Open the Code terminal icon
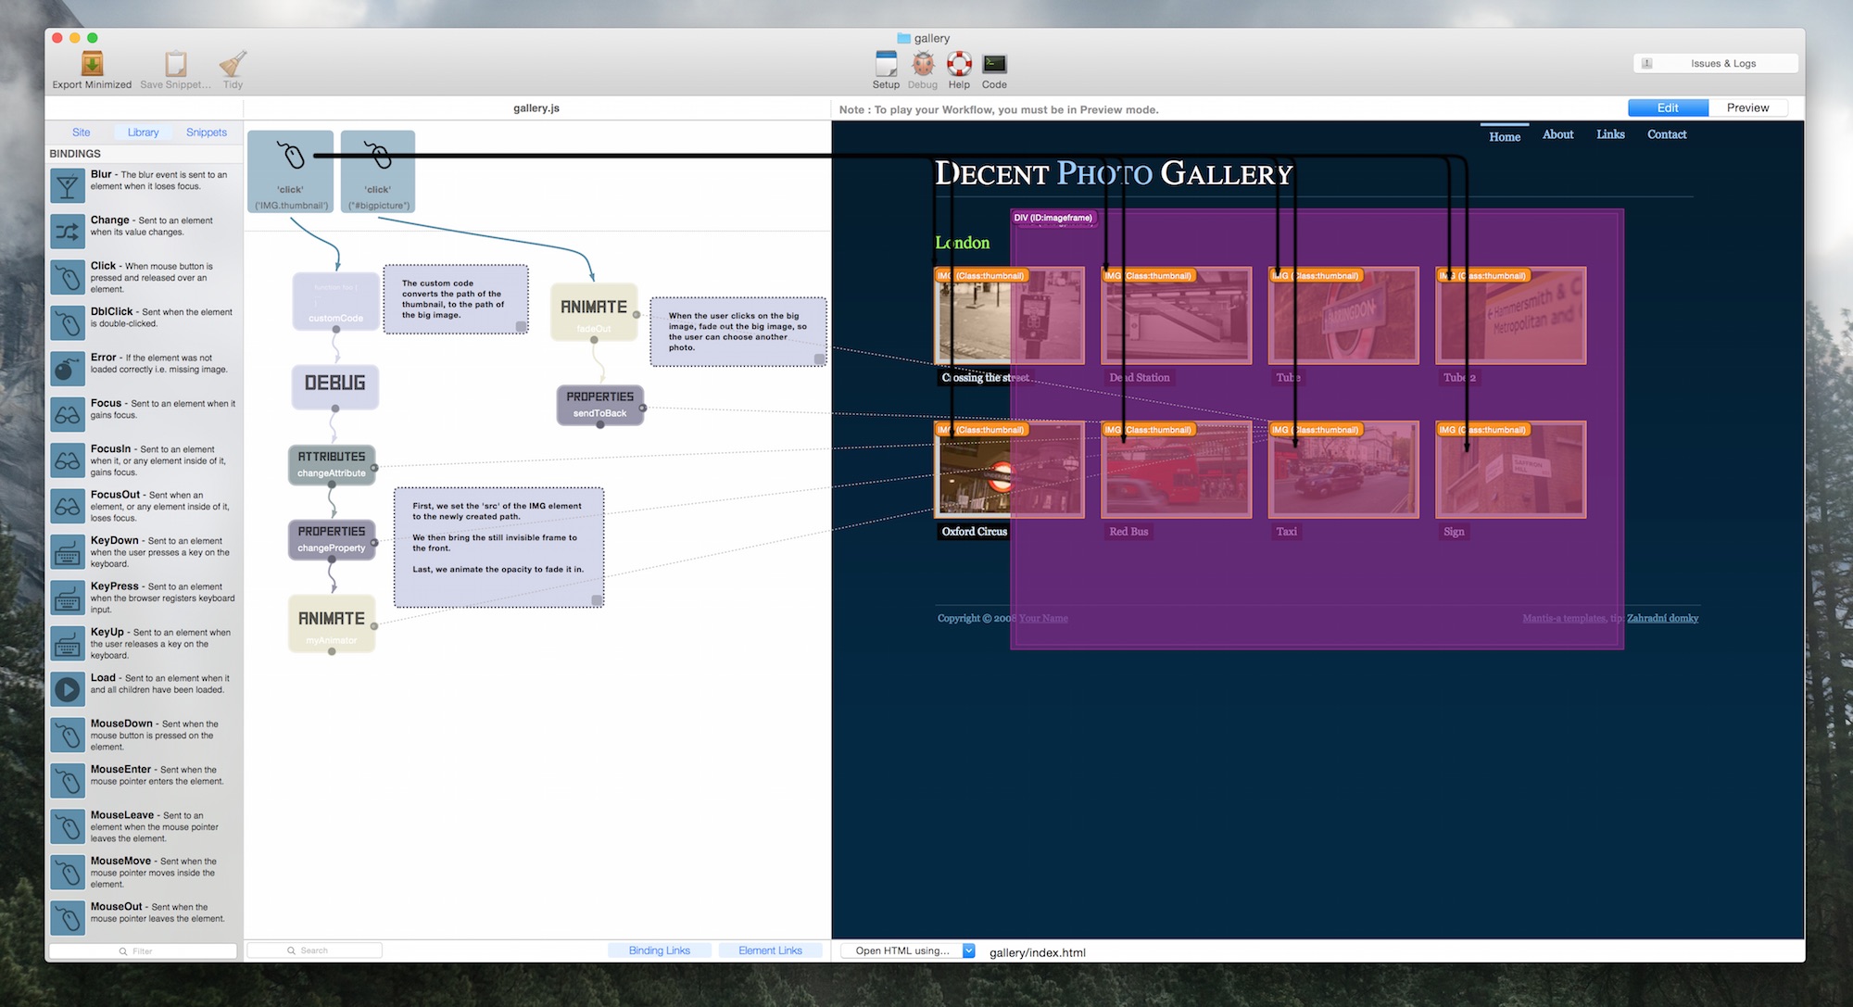1853x1007 pixels. pos(994,63)
